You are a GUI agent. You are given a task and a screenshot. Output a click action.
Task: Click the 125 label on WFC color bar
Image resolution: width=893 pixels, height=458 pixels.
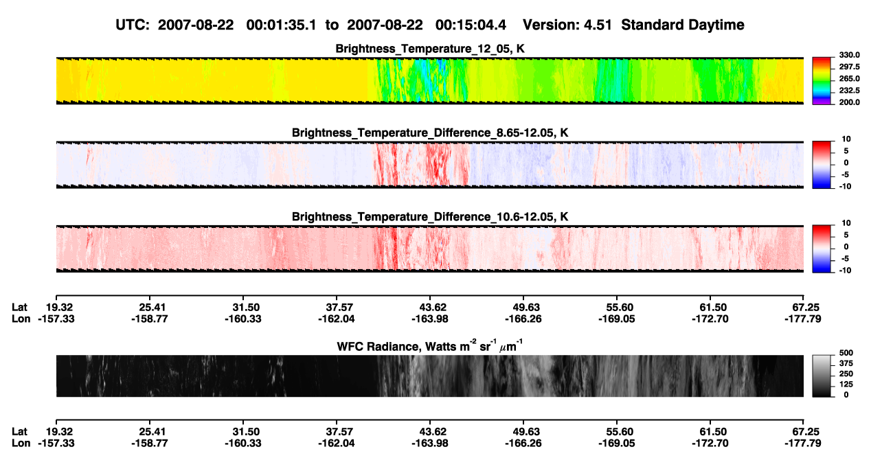(x=846, y=385)
